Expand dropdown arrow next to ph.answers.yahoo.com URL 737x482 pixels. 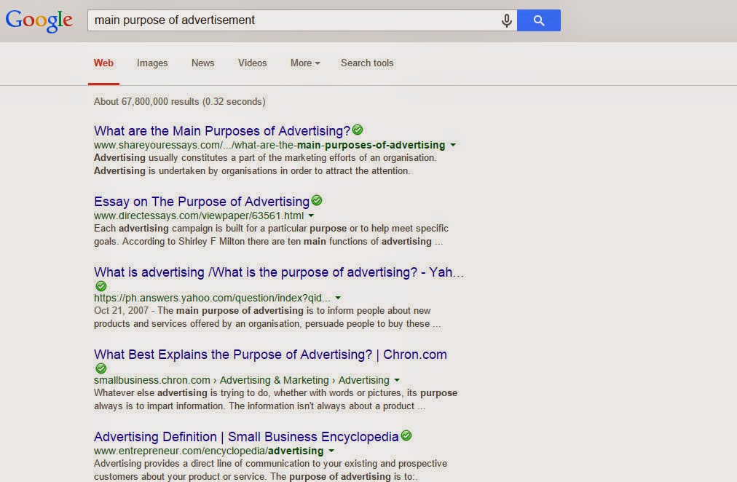(338, 298)
